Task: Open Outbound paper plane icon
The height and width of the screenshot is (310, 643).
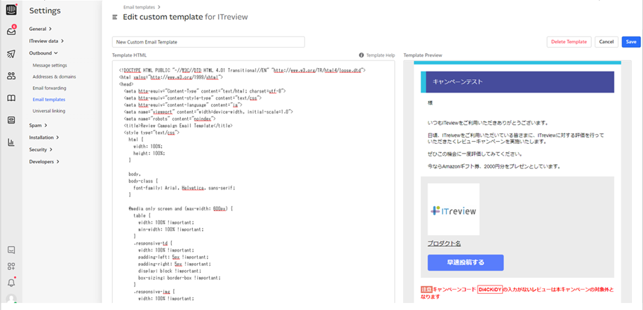Action: click(x=11, y=54)
